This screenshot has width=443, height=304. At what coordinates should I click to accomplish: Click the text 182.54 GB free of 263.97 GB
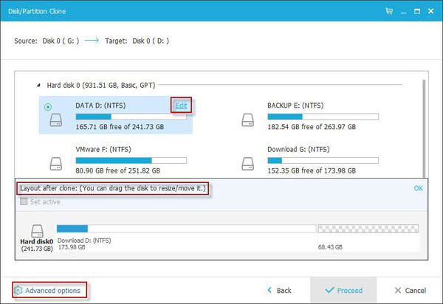[x=312, y=127]
